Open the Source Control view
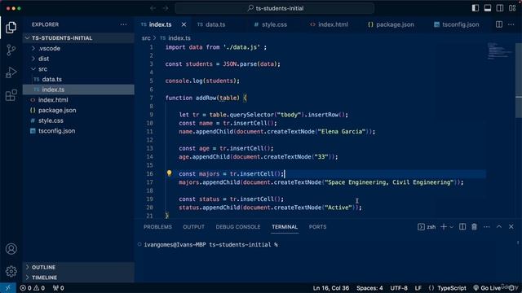The height and width of the screenshot is (293, 522). coord(11,50)
